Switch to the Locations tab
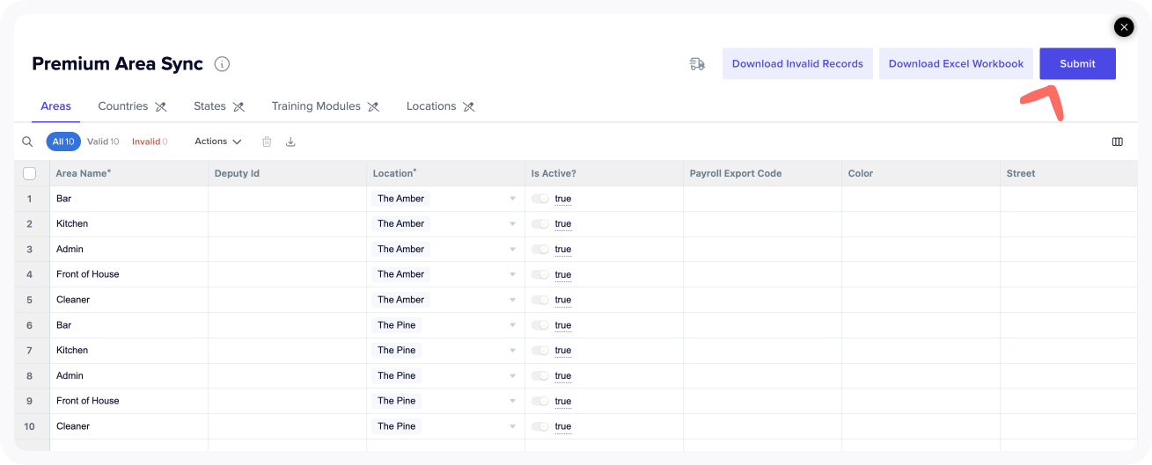This screenshot has width=1152, height=465. [x=430, y=106]
